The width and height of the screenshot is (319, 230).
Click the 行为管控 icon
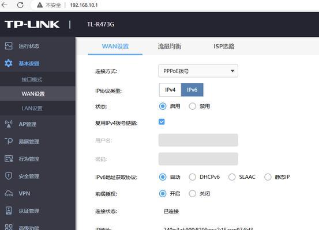point(9,158)
